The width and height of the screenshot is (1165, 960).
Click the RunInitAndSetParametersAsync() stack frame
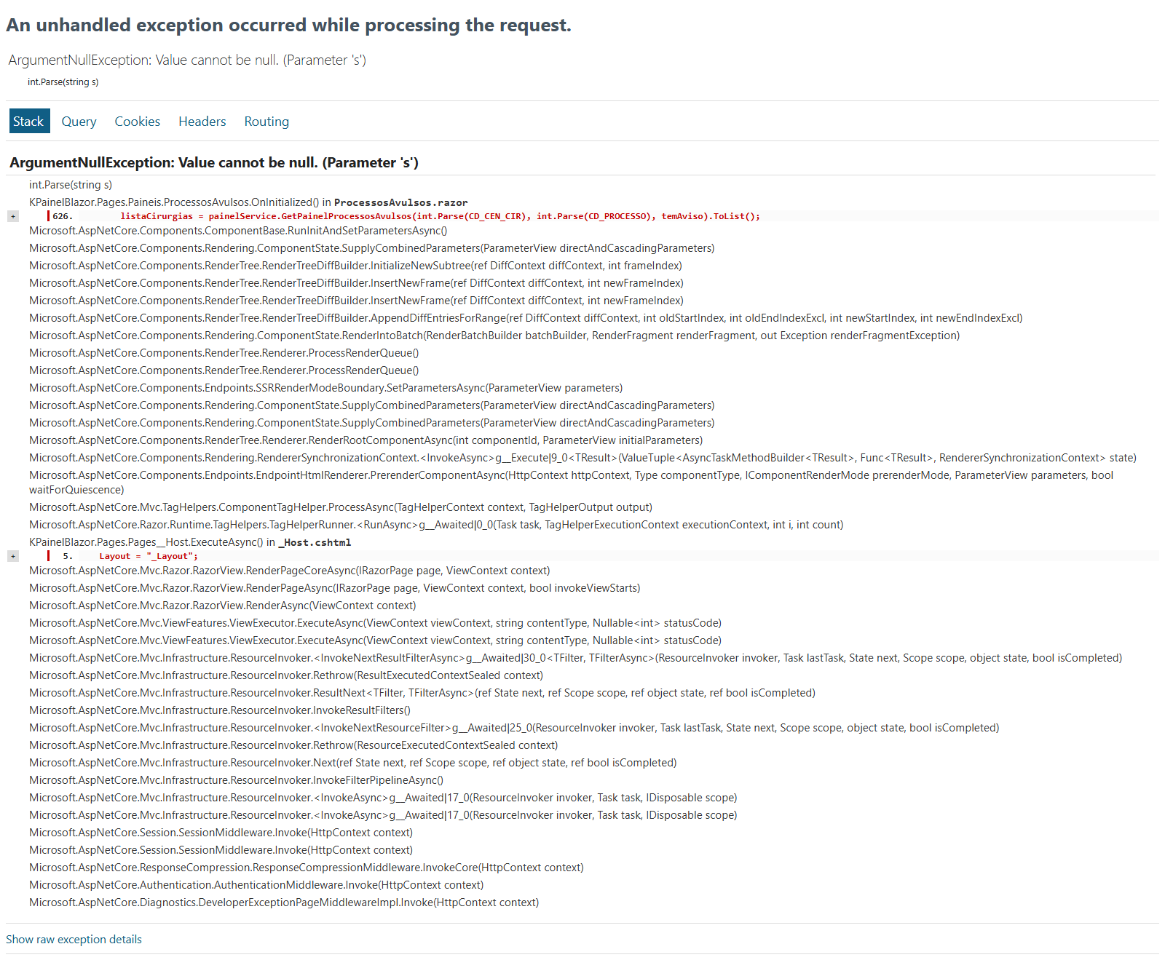pyautogui.click(x=238, y=231)
